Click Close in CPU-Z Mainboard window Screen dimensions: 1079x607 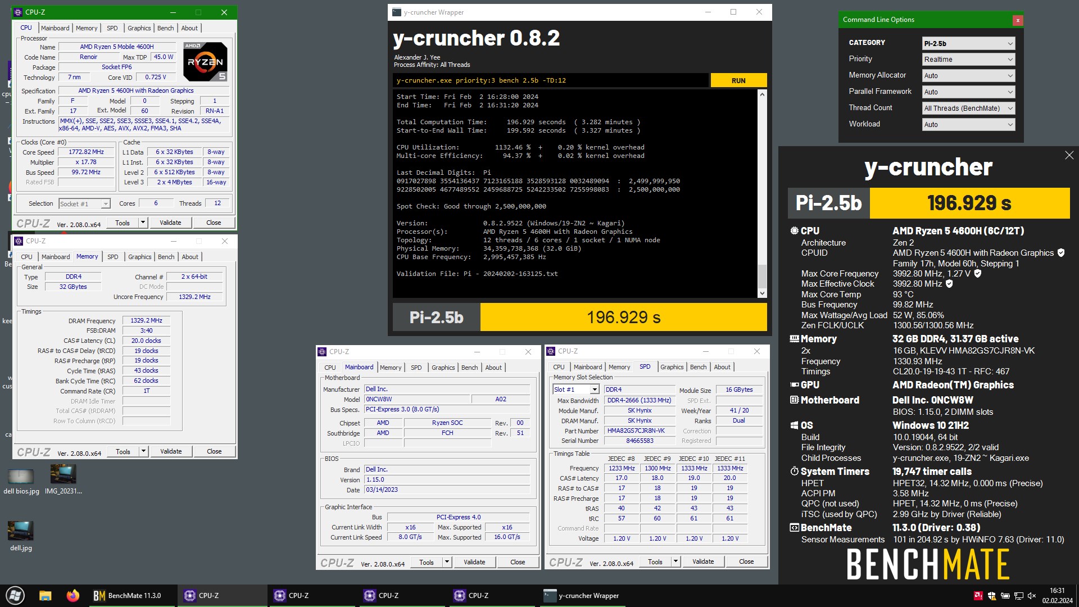[518, 562]
